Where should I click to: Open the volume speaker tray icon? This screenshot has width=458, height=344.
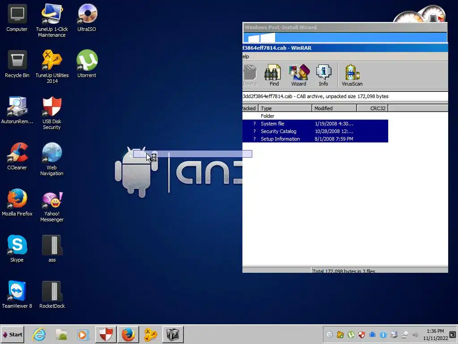pos(415,335)
